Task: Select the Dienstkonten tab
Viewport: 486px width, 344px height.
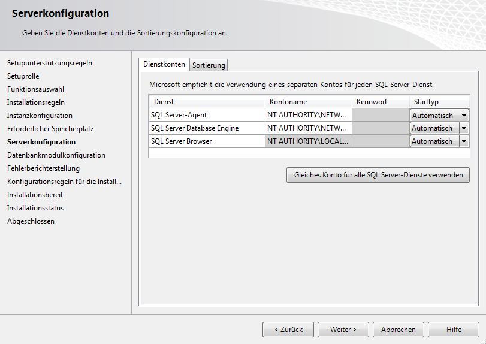Action: pos(164,64)
